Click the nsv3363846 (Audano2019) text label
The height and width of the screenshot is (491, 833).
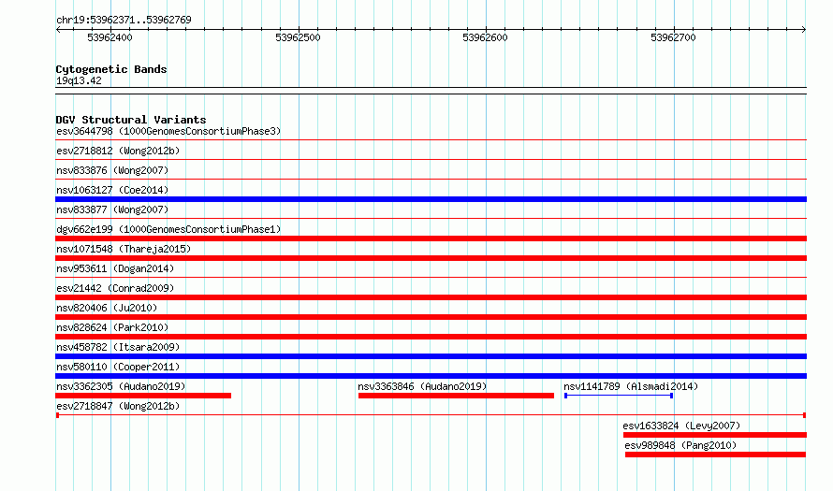(x=422, y=386)
